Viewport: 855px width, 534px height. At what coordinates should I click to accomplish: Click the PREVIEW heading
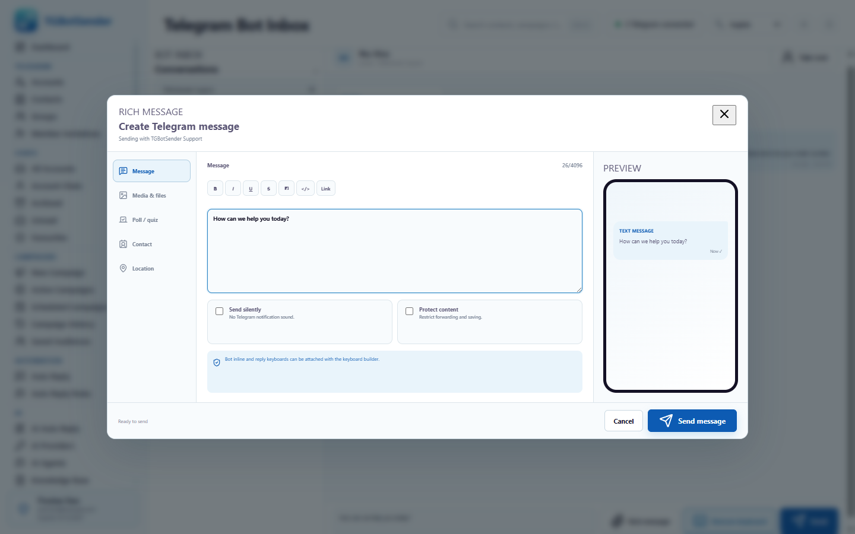622,168
